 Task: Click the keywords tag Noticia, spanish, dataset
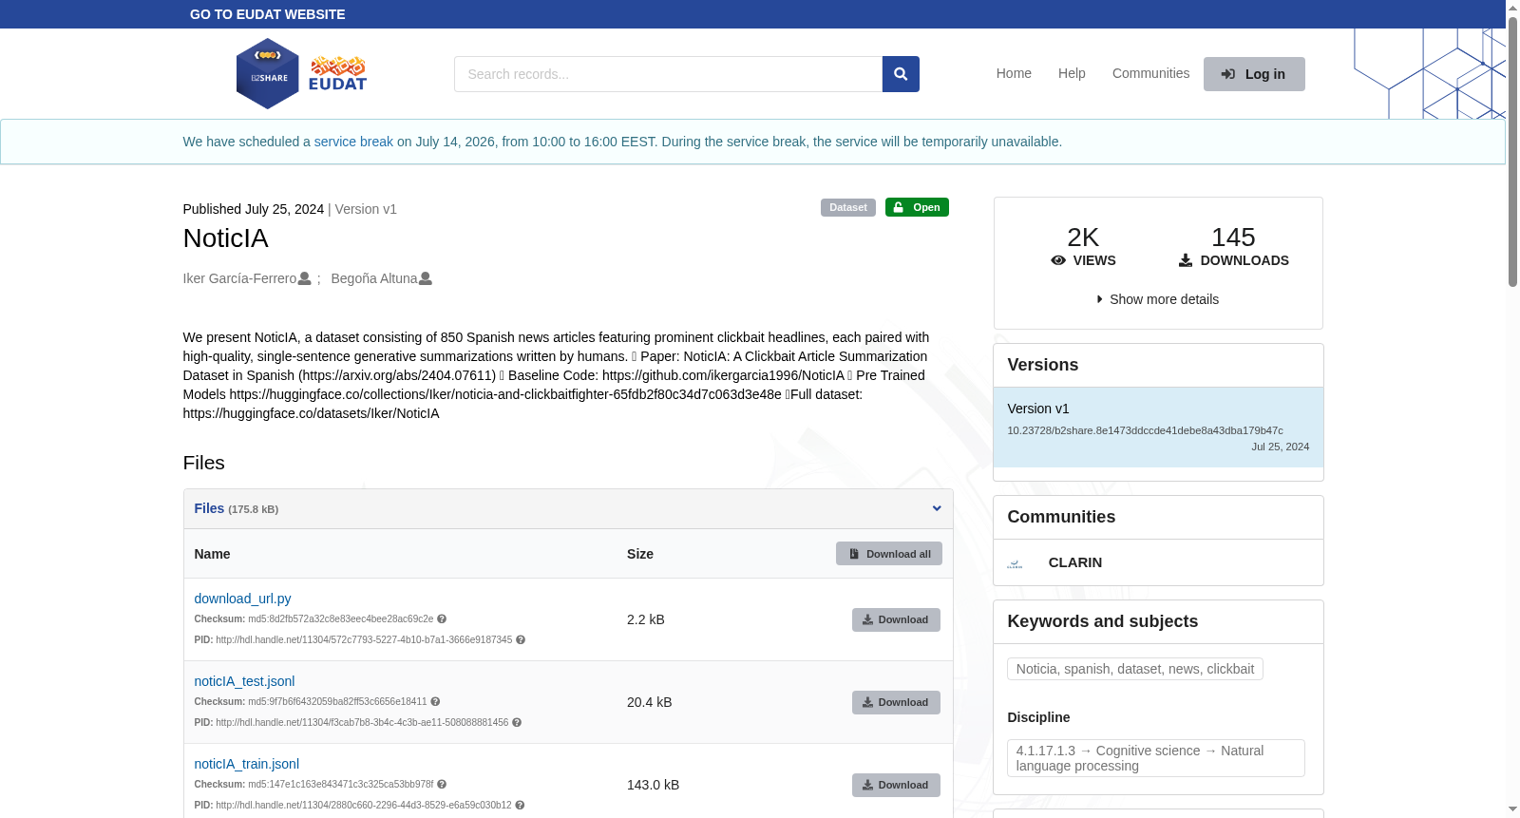click(1135, 669)
